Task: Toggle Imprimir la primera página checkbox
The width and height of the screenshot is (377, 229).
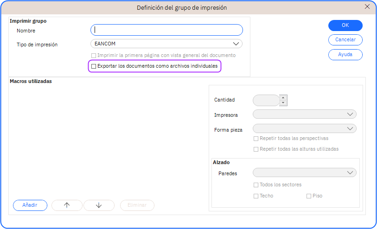Action: pos(94,56)
